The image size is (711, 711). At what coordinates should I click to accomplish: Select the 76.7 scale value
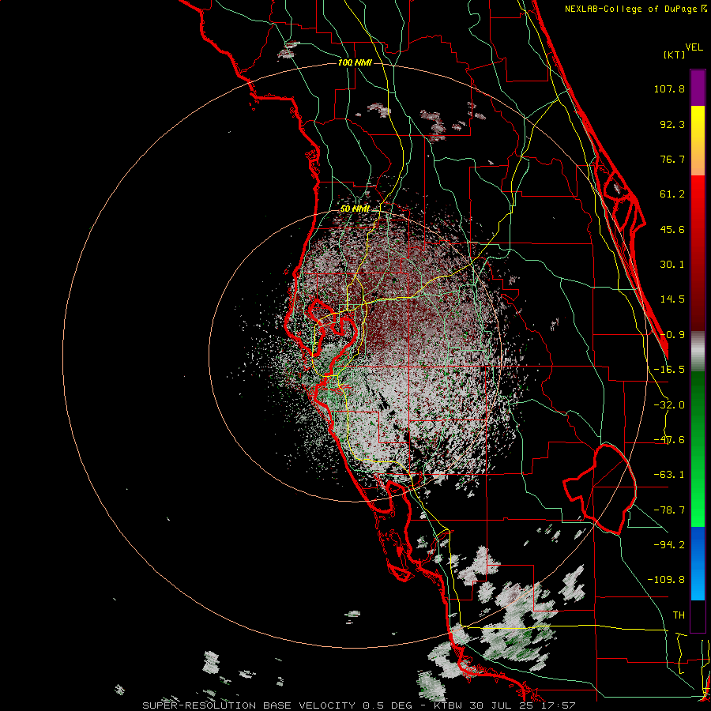(672, 159)
